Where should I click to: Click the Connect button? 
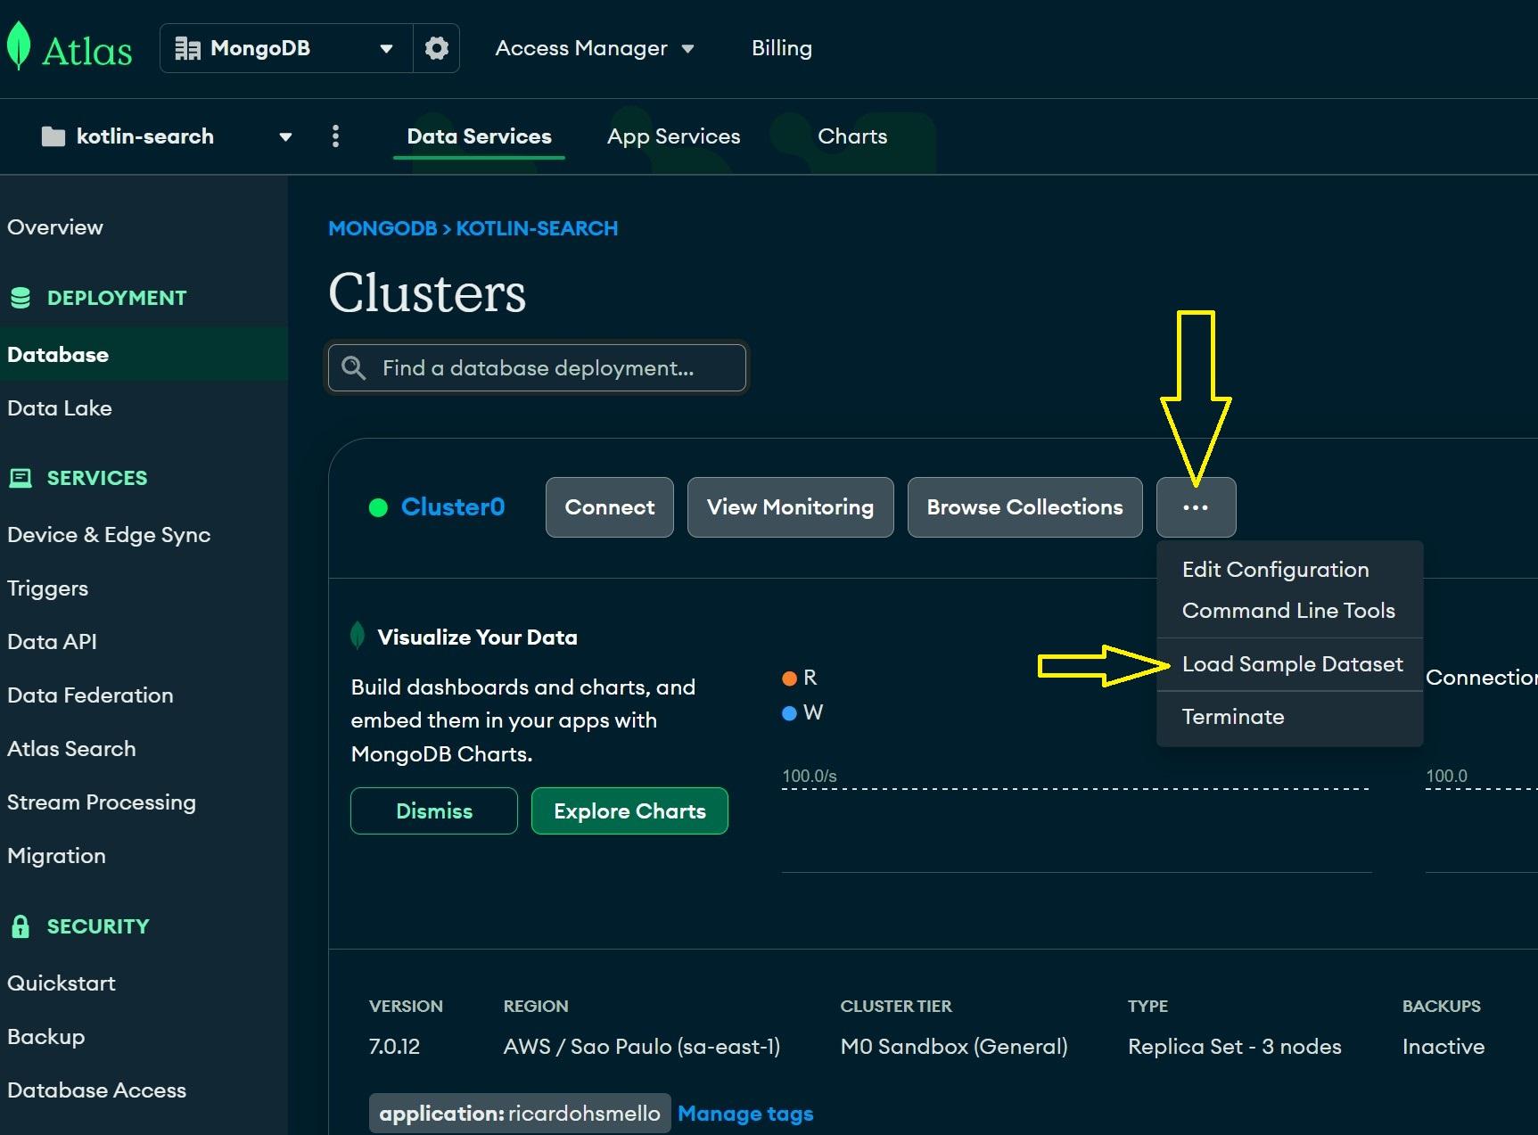coord(610,507)
